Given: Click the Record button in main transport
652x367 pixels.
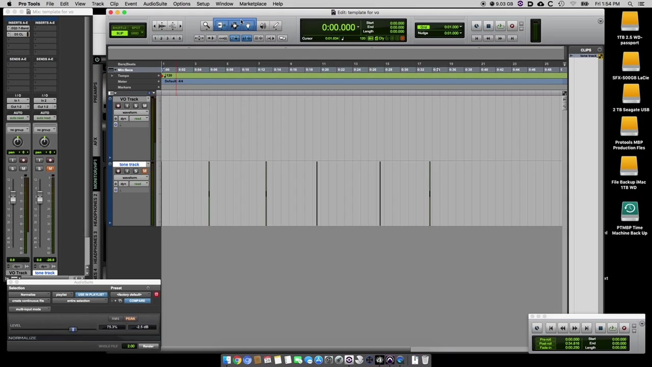Looking at the screenshot, I should (x=512, y=26).
